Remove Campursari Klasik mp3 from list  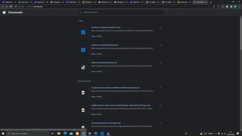[x=160, y=88]
